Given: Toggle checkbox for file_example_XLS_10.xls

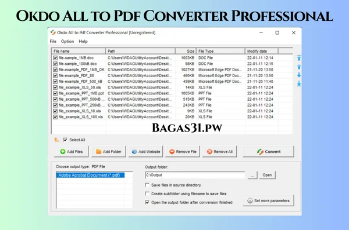Looking at the screenshot, I should click(x=55, y=111).
